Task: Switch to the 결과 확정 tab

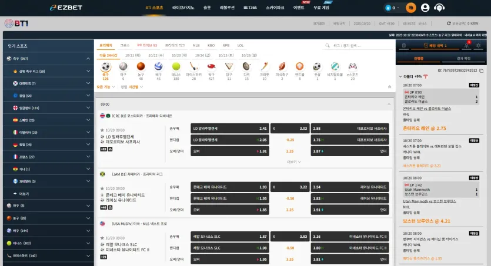Action: 463,59
